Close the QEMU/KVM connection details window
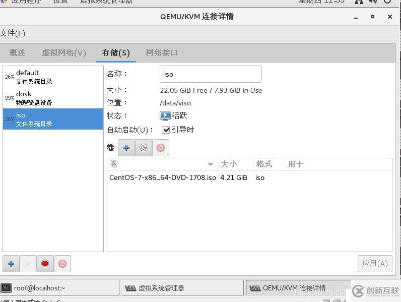 pos(390,17)
